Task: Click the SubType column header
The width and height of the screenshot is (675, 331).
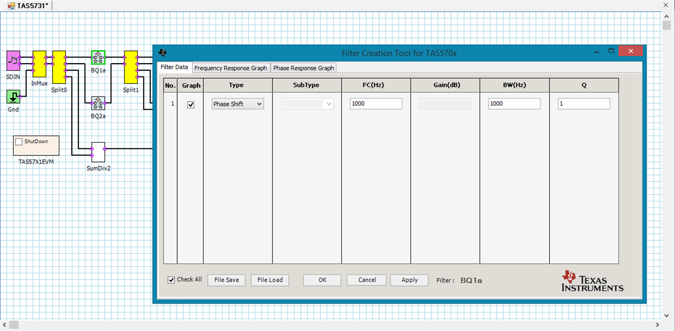Action: 307,85
